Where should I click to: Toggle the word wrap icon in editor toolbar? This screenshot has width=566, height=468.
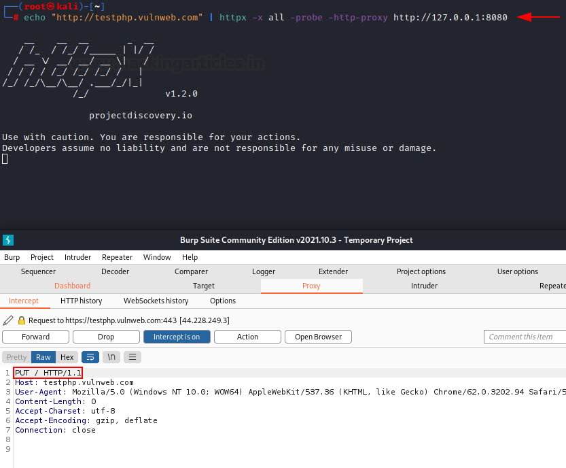pos(90,357)
